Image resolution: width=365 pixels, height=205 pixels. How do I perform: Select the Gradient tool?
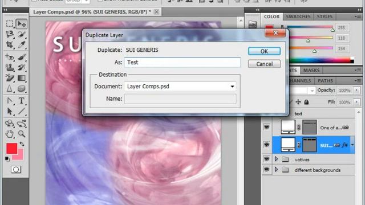point(22,78)
